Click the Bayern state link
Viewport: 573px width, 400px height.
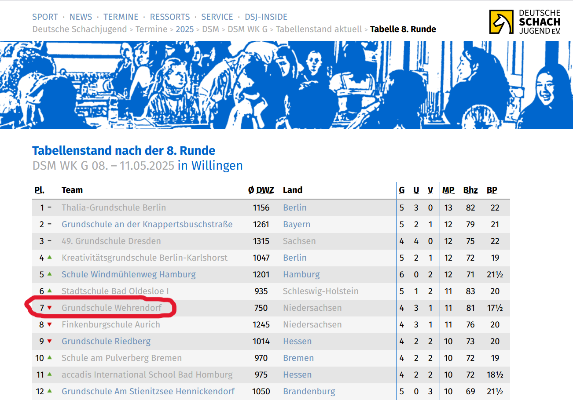(297, 224)
